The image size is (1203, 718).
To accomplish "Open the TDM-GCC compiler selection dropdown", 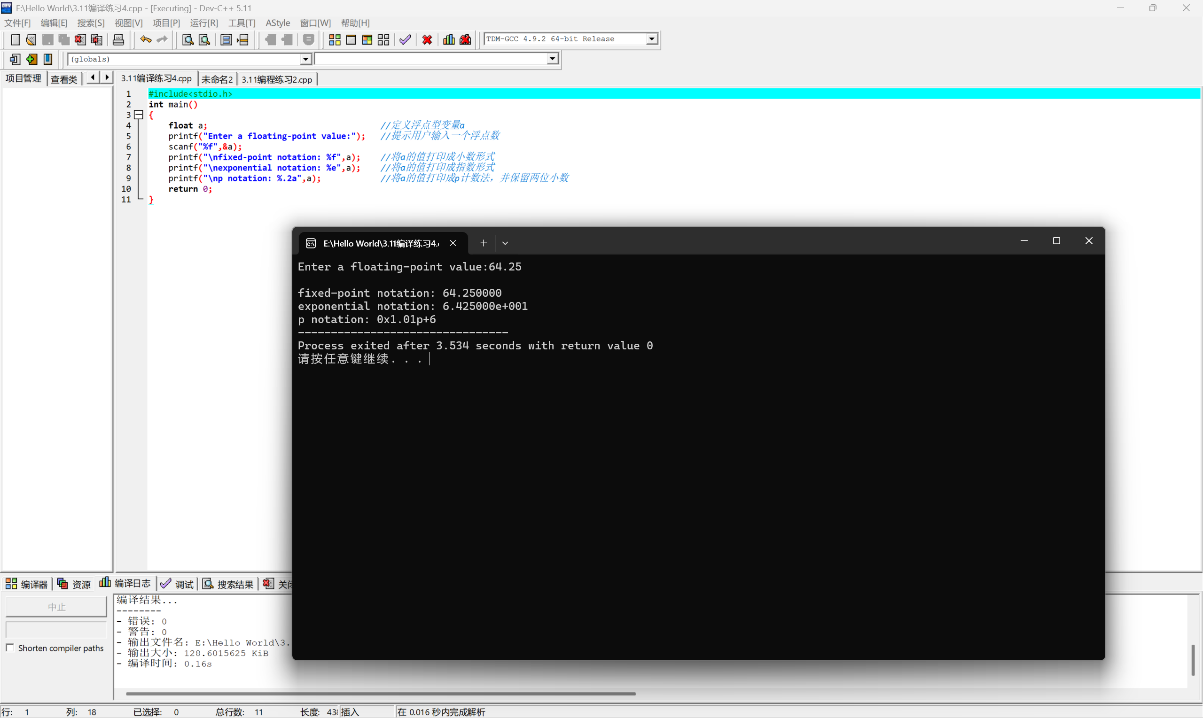I will [x=652, y=39].
